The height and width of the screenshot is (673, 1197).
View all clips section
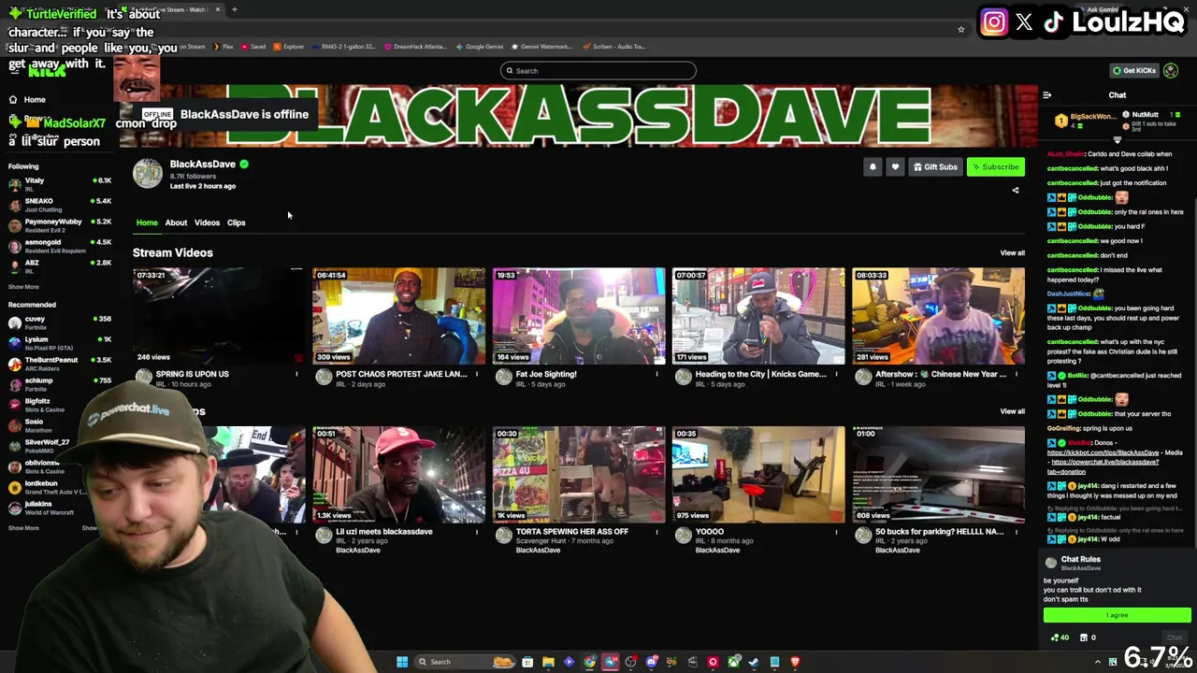pyautogui.click(x=1012, y=411)
